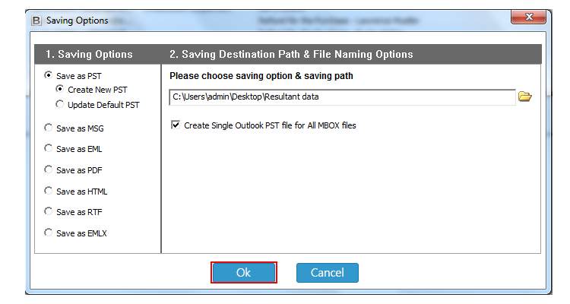
Task: Click the B application icon in title bar
Action: 36,21
